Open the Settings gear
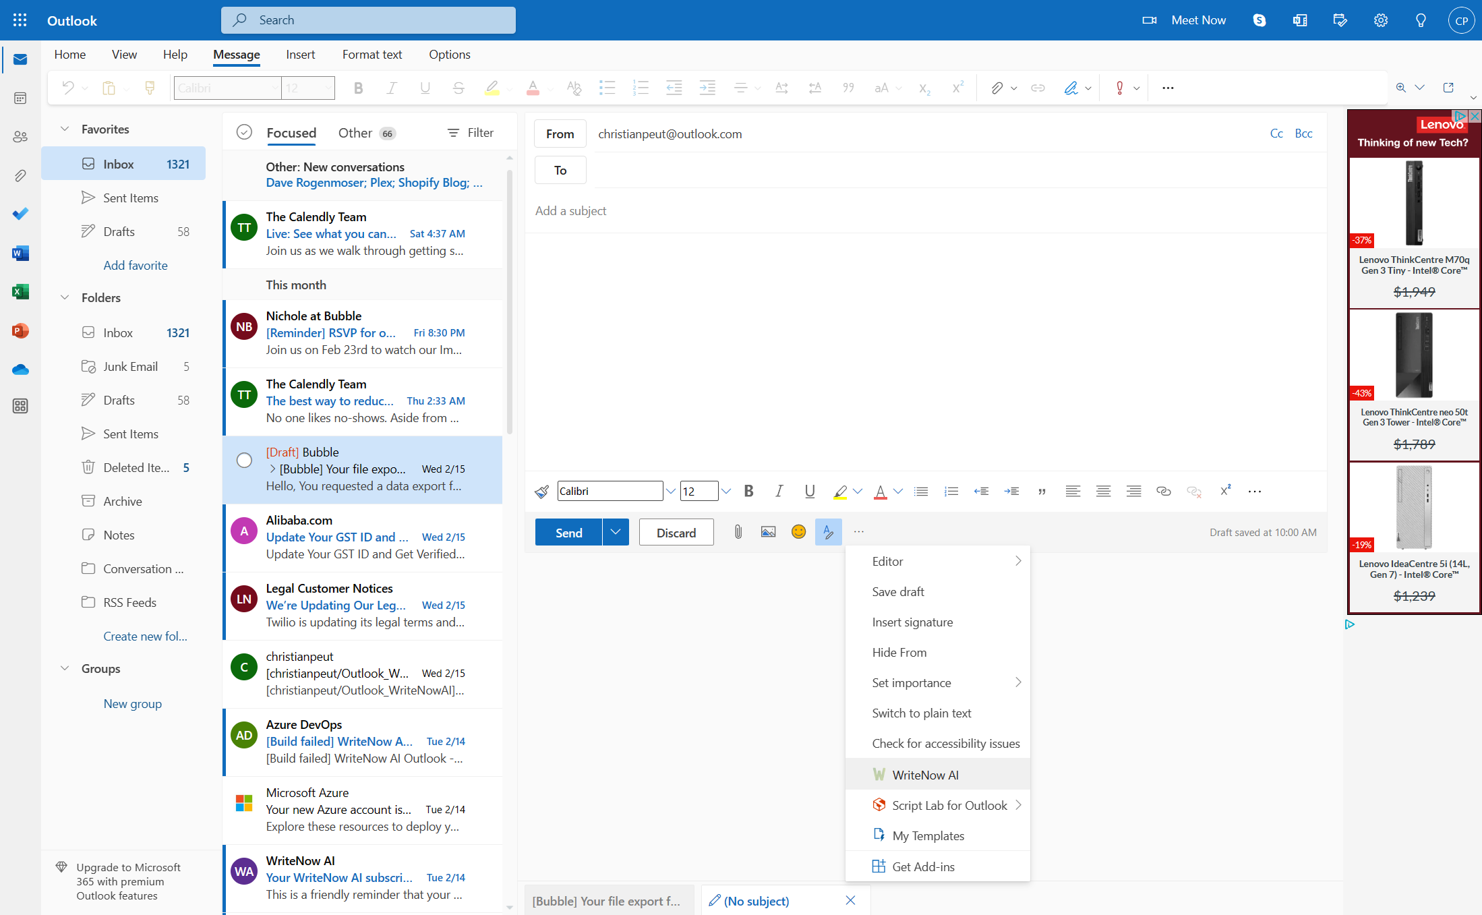Screen dimensions: 1482x915 tap(1381, 20)
